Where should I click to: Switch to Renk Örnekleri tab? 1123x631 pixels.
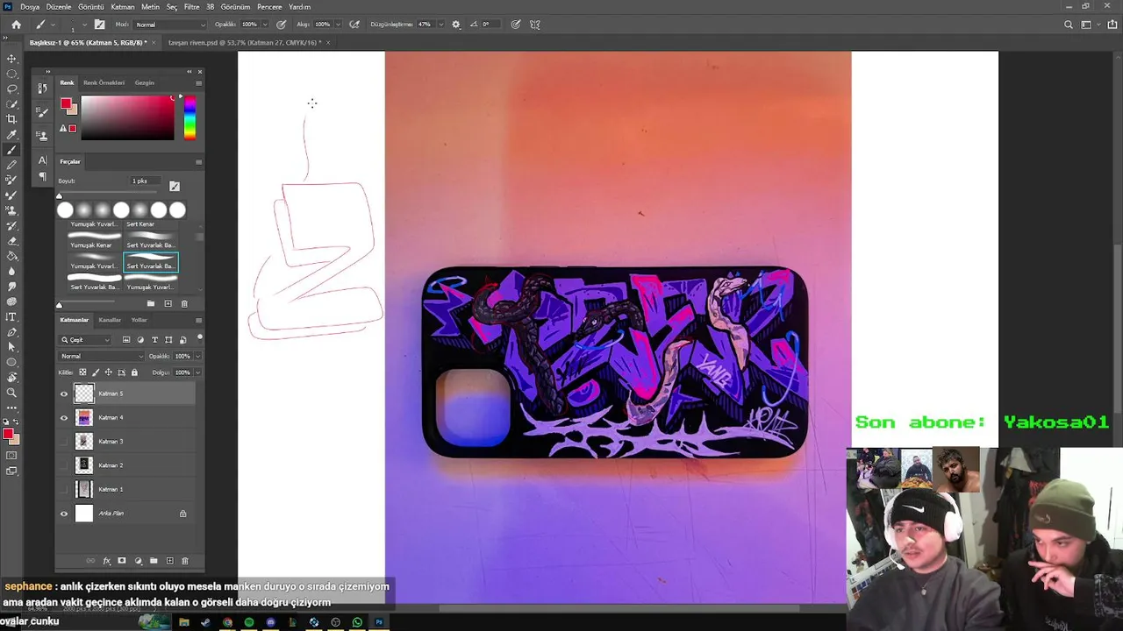tap(104, 82)
